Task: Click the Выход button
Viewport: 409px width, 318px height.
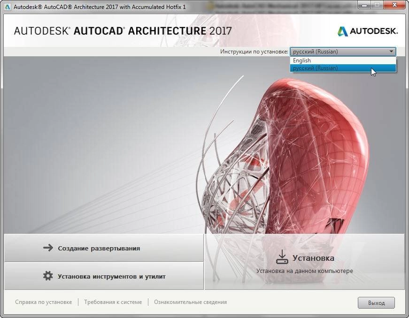Action: [376, 303]
